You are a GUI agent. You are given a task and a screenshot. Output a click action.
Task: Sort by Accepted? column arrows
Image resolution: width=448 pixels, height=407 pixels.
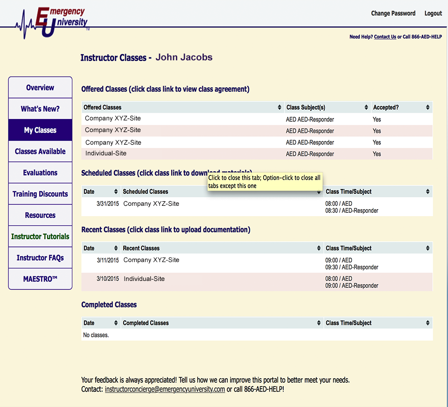click(x=427, y=107)
